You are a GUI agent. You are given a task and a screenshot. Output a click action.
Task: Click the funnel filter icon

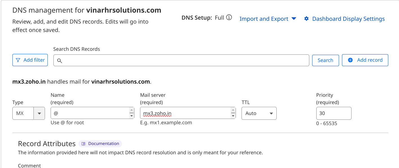pos(18,60)
